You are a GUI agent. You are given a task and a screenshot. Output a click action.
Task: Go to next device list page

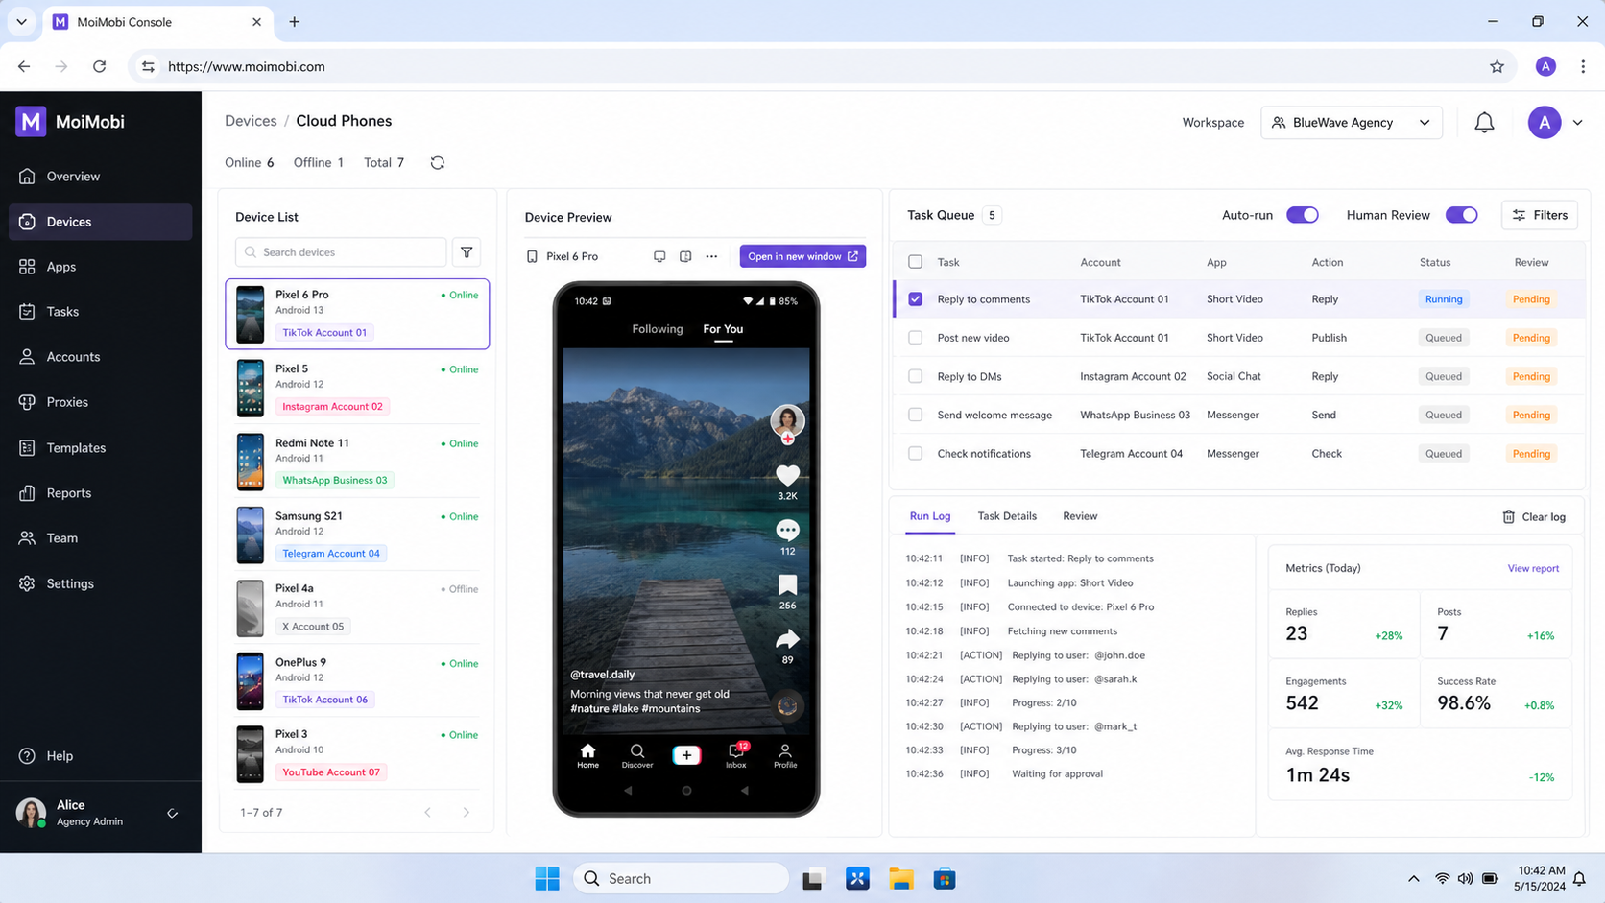tap(467, 813)
